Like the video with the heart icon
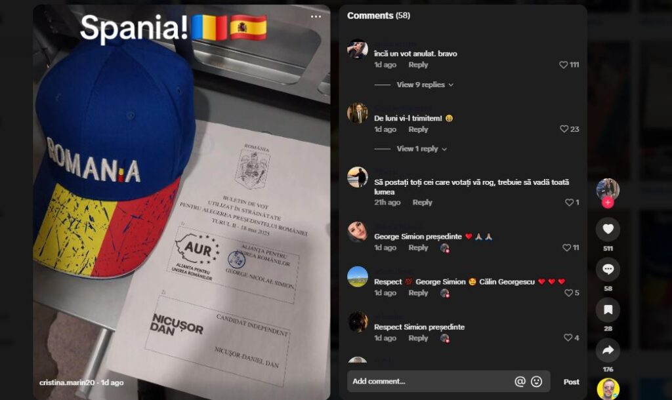The height and width of the screenshot is (400, 672). 608,229
